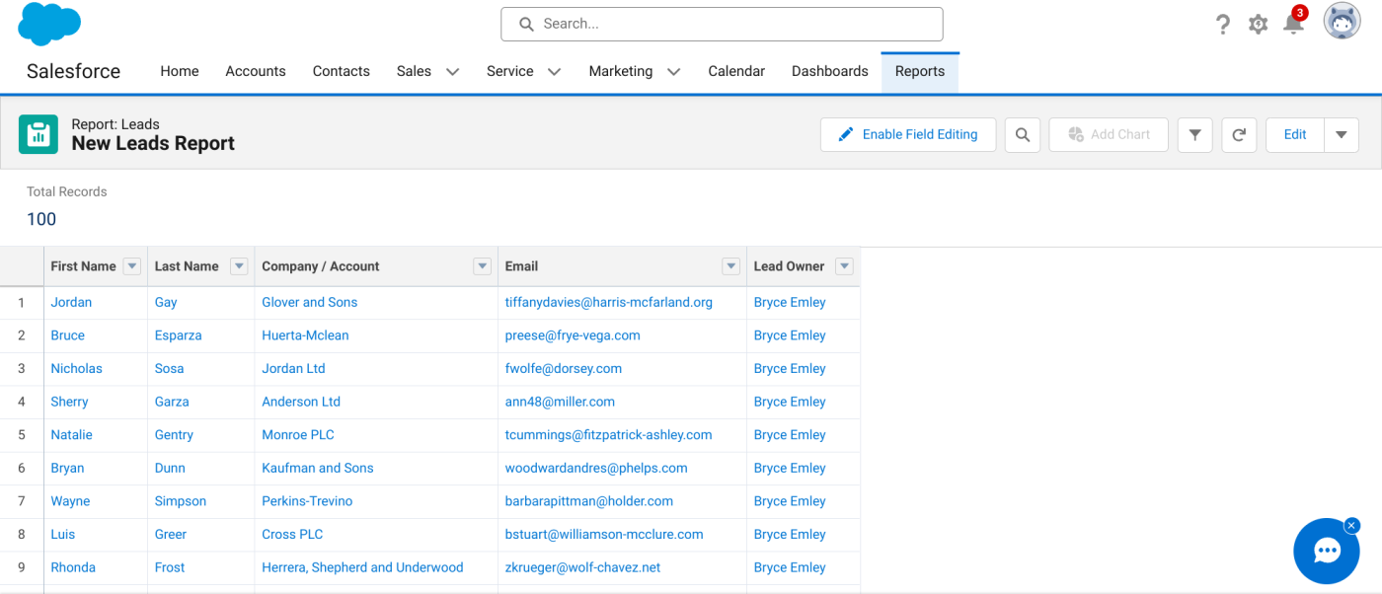The image size is (1382, 594).
Task: Open email tiffanydavies@harris-mcfarland.org
Action: click(609, 302)
